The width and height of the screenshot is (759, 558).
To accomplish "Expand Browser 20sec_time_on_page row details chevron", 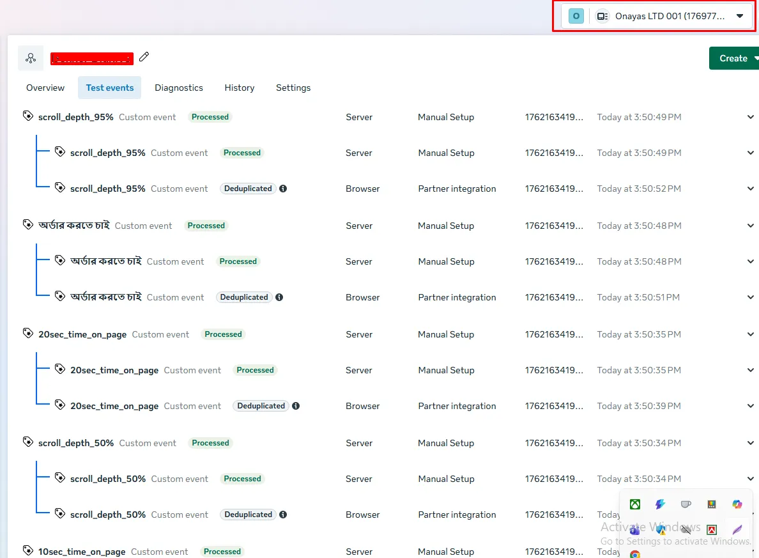I will point(751,406).
